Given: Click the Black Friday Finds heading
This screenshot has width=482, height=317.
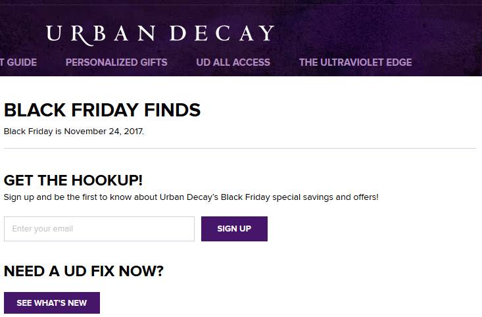Looking at the screenshot, I should 102,110.
